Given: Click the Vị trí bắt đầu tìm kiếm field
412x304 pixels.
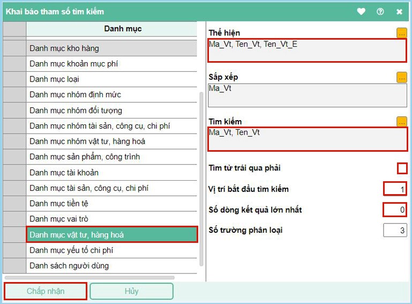Looking at the screenshot, I should click(x=395, y=189).
